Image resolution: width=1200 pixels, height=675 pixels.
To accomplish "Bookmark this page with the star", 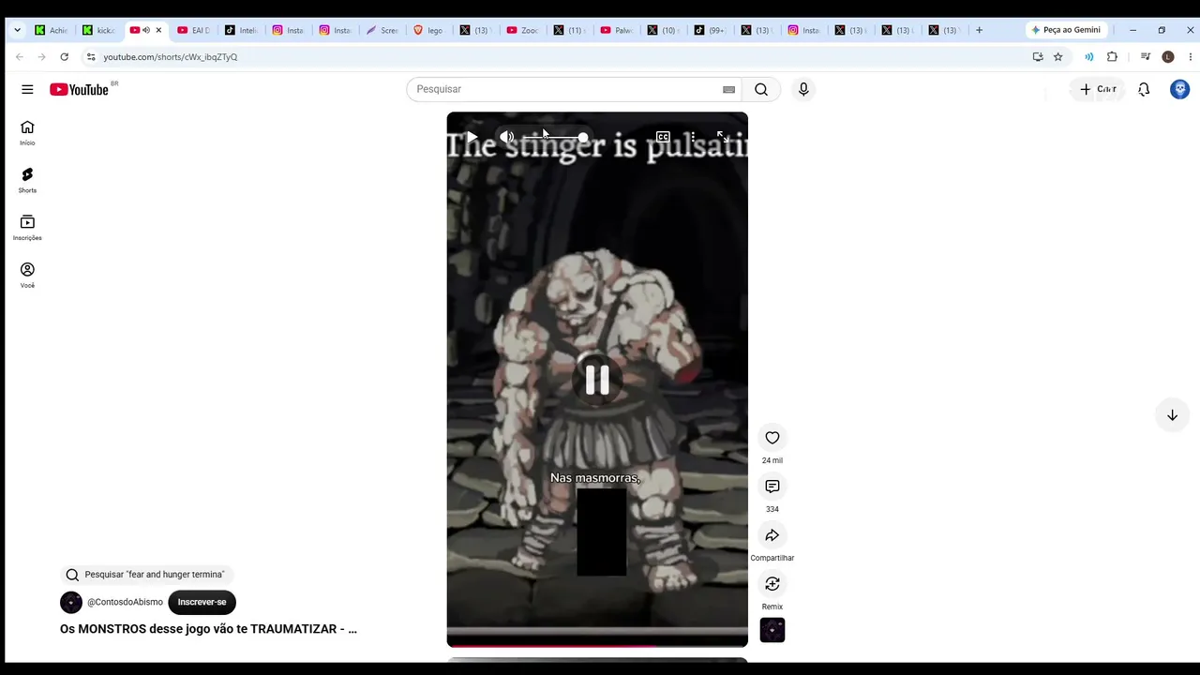I will coord(1058,57).
